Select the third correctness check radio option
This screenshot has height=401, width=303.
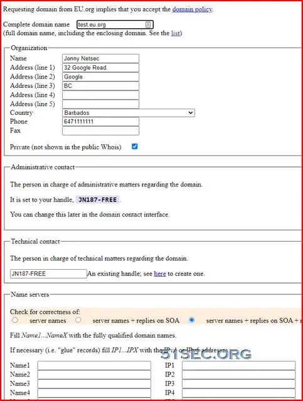coord(191,320)
